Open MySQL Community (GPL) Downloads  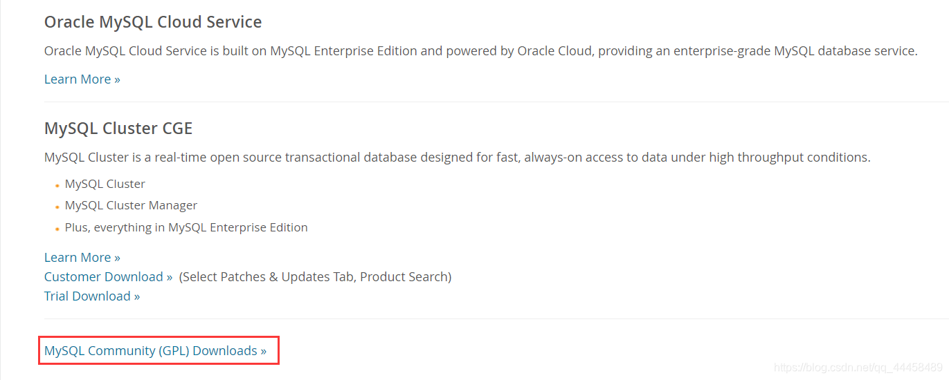pyautogui.click(x=155, y=351)
